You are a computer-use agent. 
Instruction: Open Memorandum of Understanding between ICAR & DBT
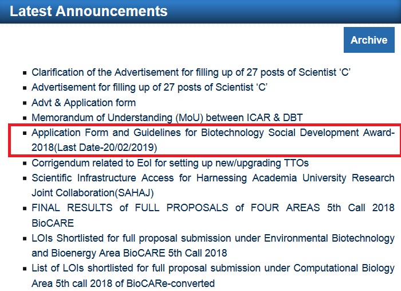(167, 118)
